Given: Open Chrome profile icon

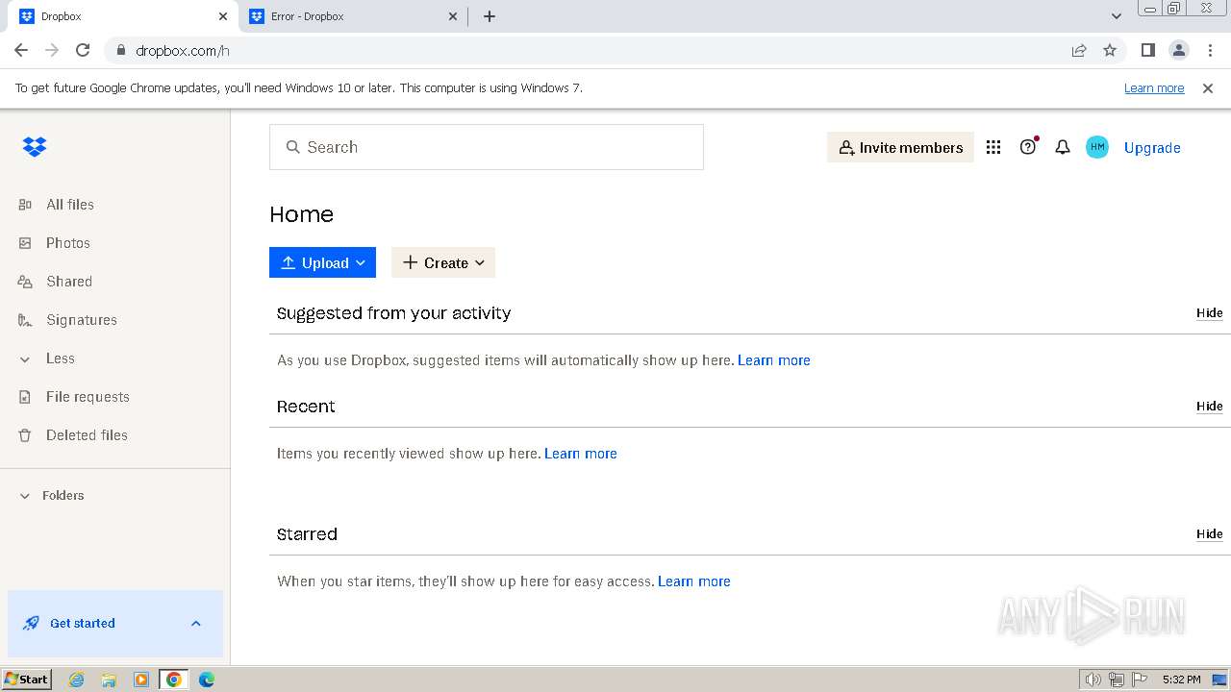Looking at the screenshot, I should [1178, 50].
